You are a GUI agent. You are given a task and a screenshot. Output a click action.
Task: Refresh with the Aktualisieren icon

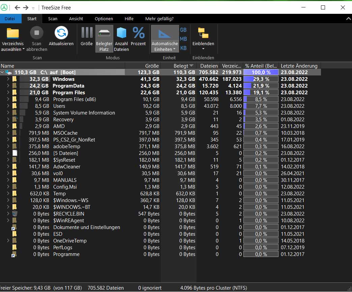point(61,33)
